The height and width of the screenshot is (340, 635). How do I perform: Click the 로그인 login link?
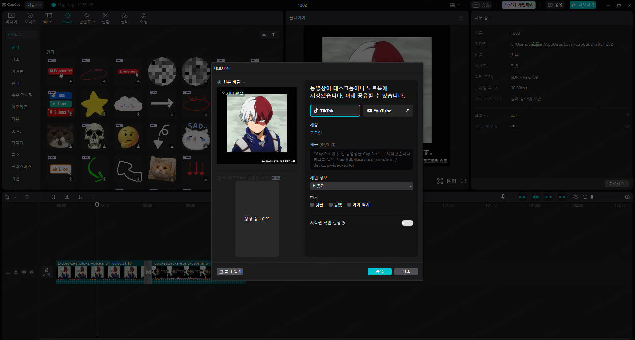[316, 133]
